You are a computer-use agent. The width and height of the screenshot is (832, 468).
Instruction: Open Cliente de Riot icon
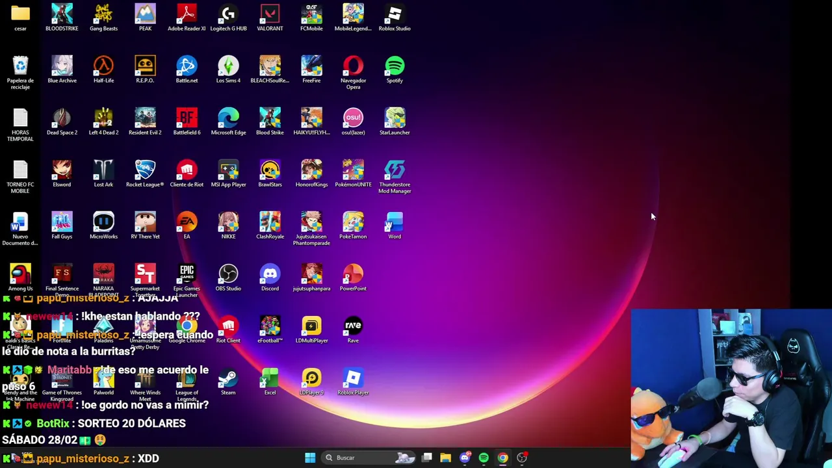coord(187,174)
